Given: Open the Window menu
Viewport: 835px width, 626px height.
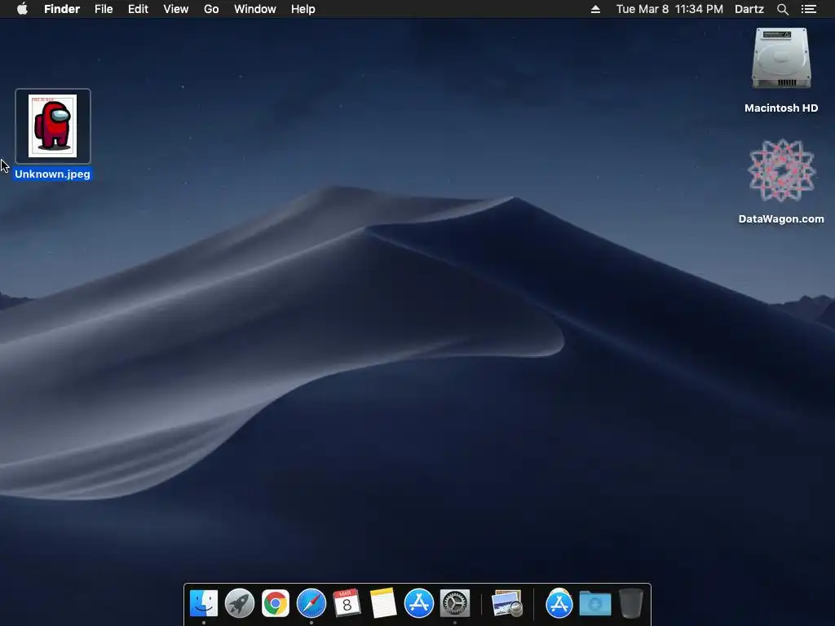Looking at the screenshot, I should [x=255, y=9].
